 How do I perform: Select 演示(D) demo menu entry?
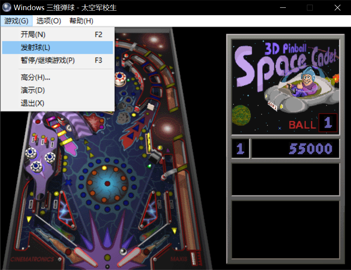58,90
